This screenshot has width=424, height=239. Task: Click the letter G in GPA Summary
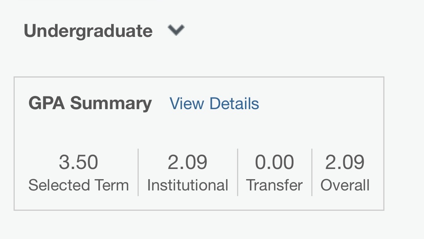(35, 103)
